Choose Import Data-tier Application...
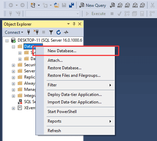The height and width of the screenshot is (141, 157). point(75,102)
